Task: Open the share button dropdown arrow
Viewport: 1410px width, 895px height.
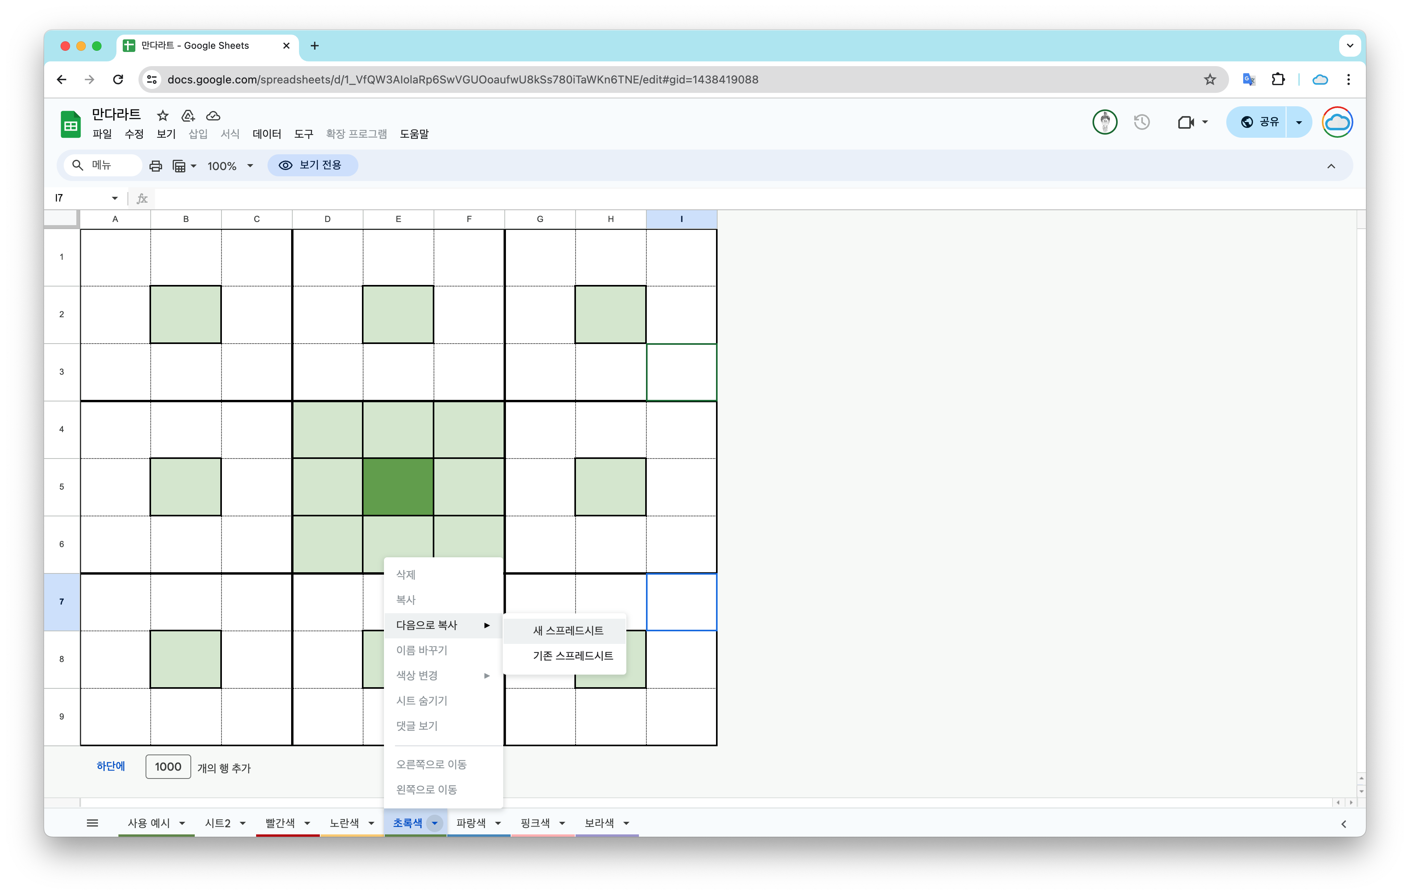Action: 1299,122
